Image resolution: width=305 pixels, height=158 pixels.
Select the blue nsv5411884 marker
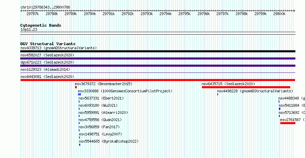tap(280, 109)
